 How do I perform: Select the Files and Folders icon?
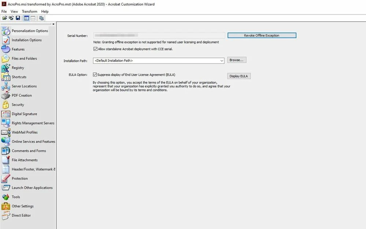pyautogui.click(x=5, y=59)
